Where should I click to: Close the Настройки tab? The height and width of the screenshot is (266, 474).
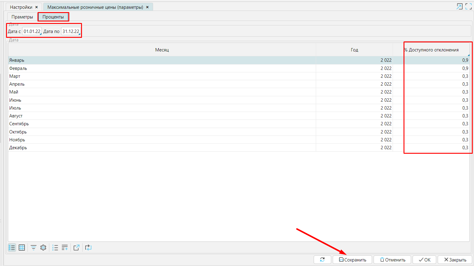(37, 7)
